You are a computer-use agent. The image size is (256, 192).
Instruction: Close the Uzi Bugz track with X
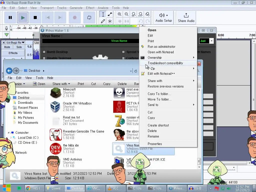pyautogui.click(x=4, y=42)
